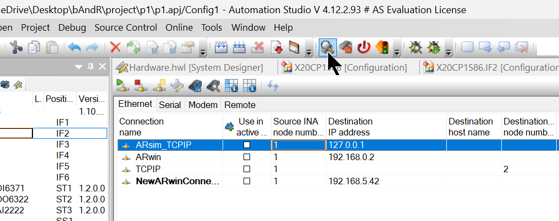The height and width of the screenshot is (221, 559).
Task: Open the Project menu
Action: click(36, 27)
